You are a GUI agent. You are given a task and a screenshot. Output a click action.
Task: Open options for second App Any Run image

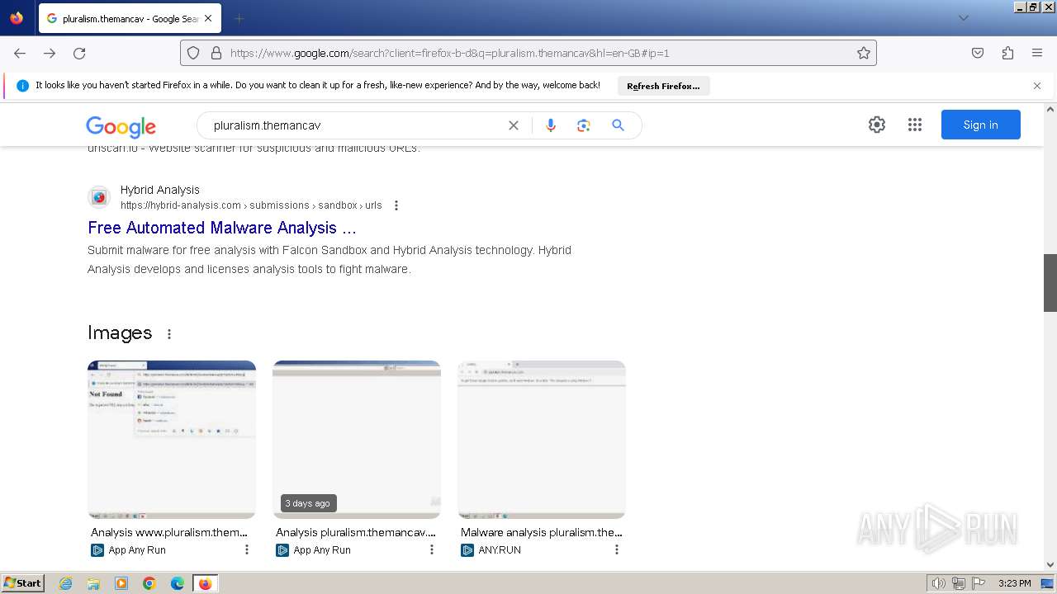click(x=431, y=549)
